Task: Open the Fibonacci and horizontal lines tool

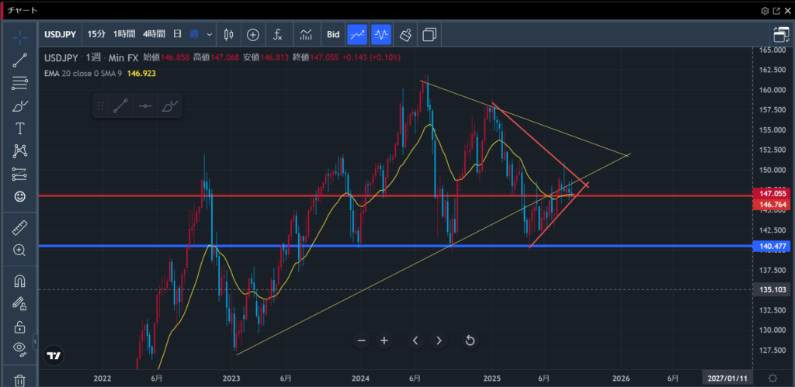Action: click(x=19, y=83)
